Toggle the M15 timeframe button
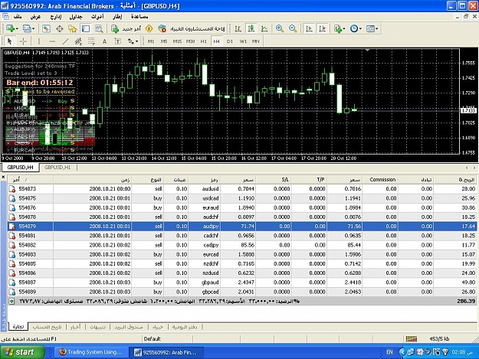 [177, 41]
